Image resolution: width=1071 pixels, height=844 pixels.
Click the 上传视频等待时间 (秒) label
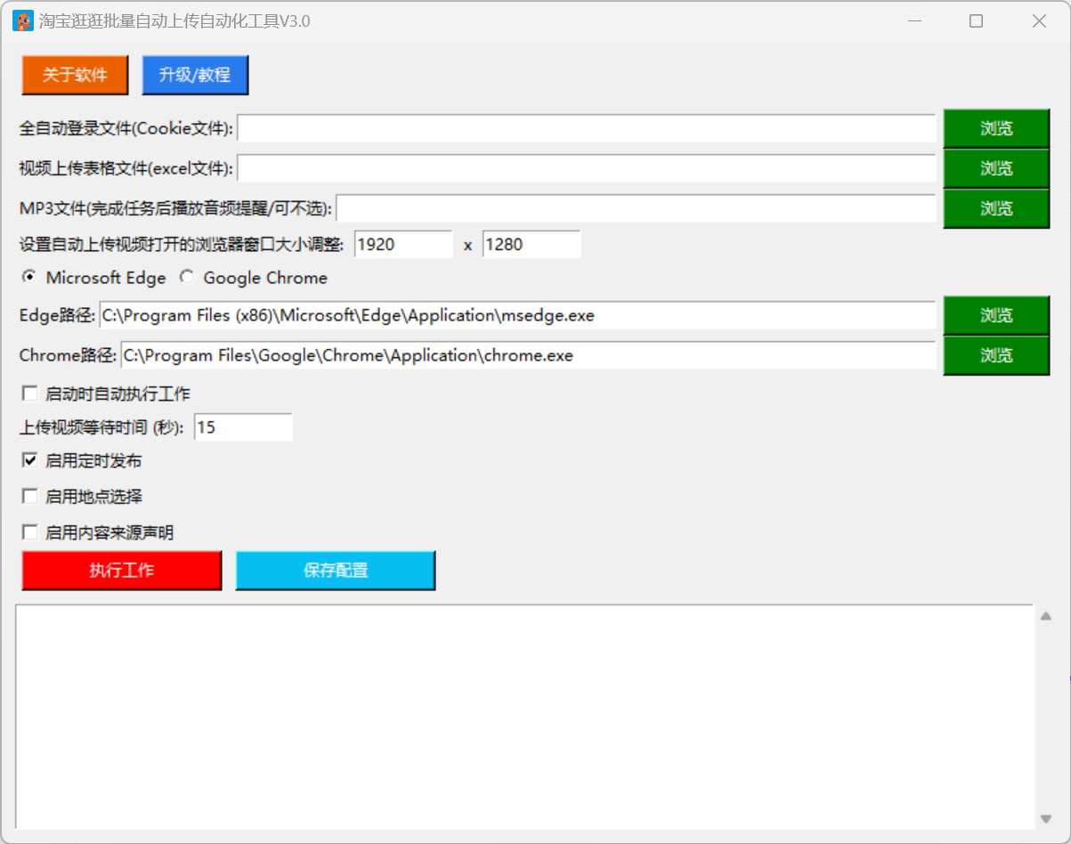pyautogui.click(x=102, y=428)
